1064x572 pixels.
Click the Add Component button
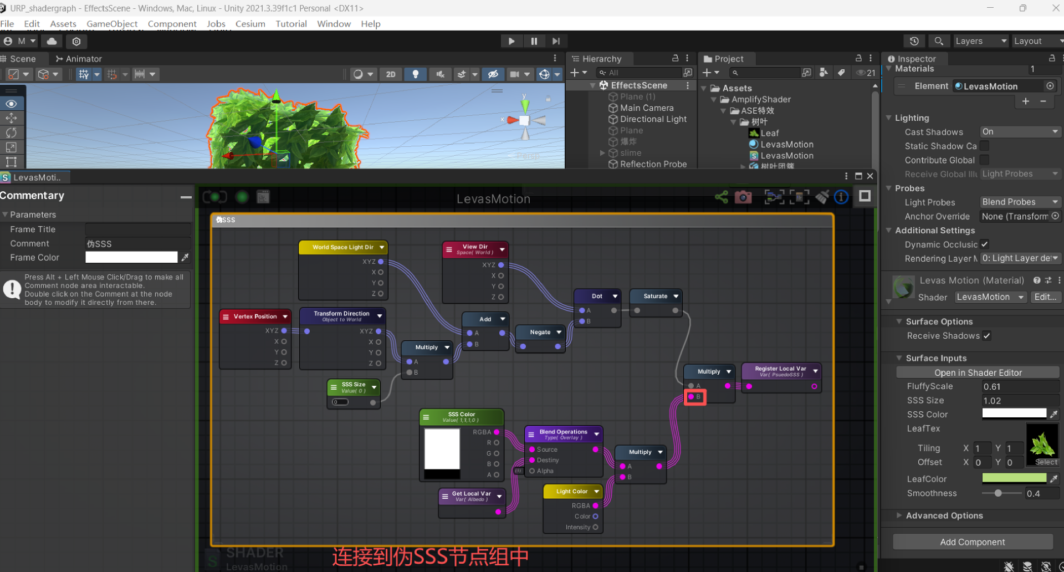point(973,542)
